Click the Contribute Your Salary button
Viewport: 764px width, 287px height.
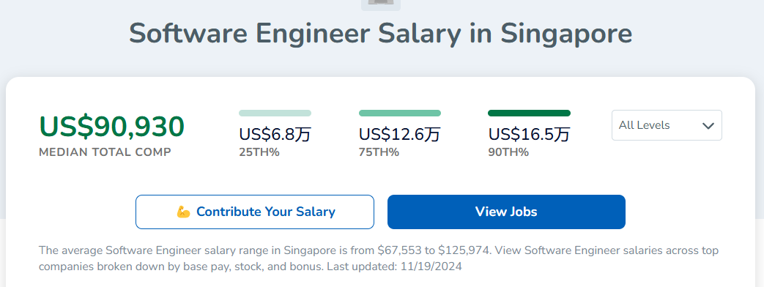point(255,212)
